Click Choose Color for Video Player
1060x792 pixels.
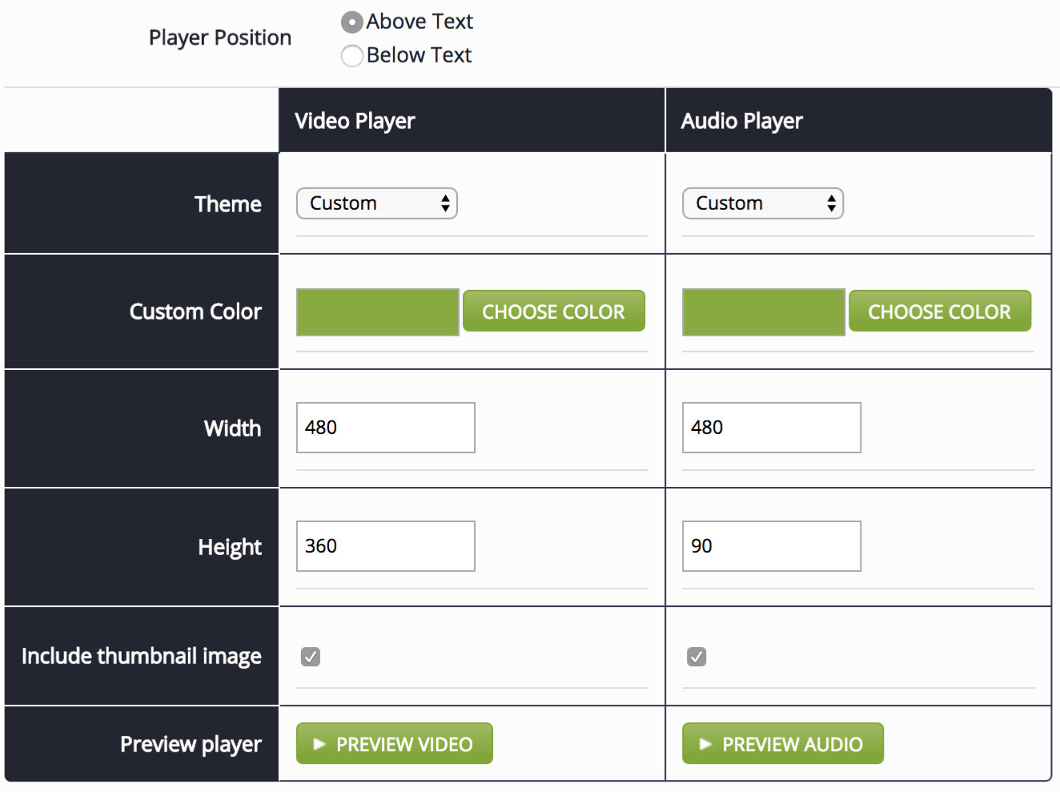pos(553,312)
